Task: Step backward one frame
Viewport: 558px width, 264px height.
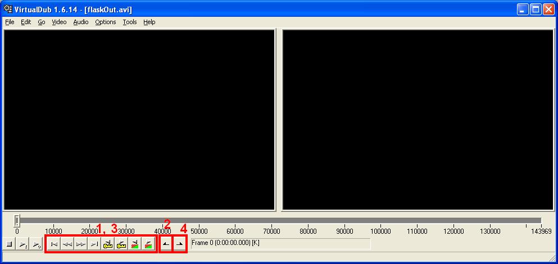Action: 67,244
